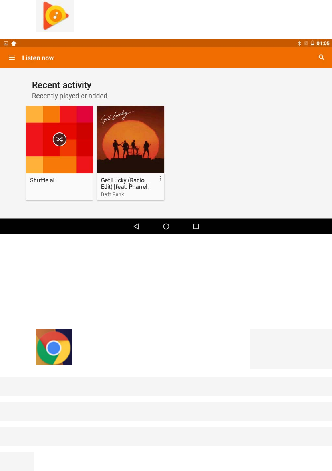Tap the shuffle icon on Shuffle all card
This screenshot has width=332, height=471.
60,139
